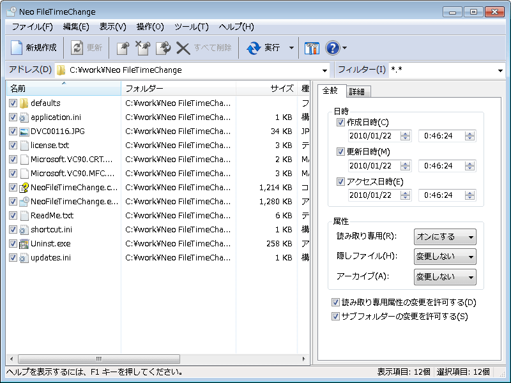Click the ReadMe.txt file icon

24,216
